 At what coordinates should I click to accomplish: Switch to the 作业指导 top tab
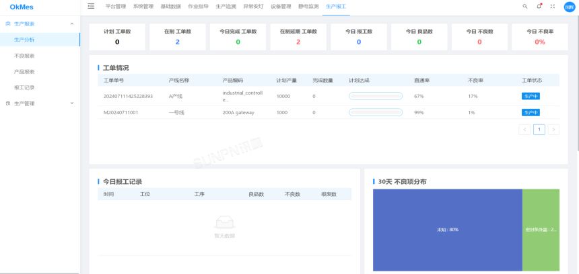pyautogui.click(x=199, y=6)
